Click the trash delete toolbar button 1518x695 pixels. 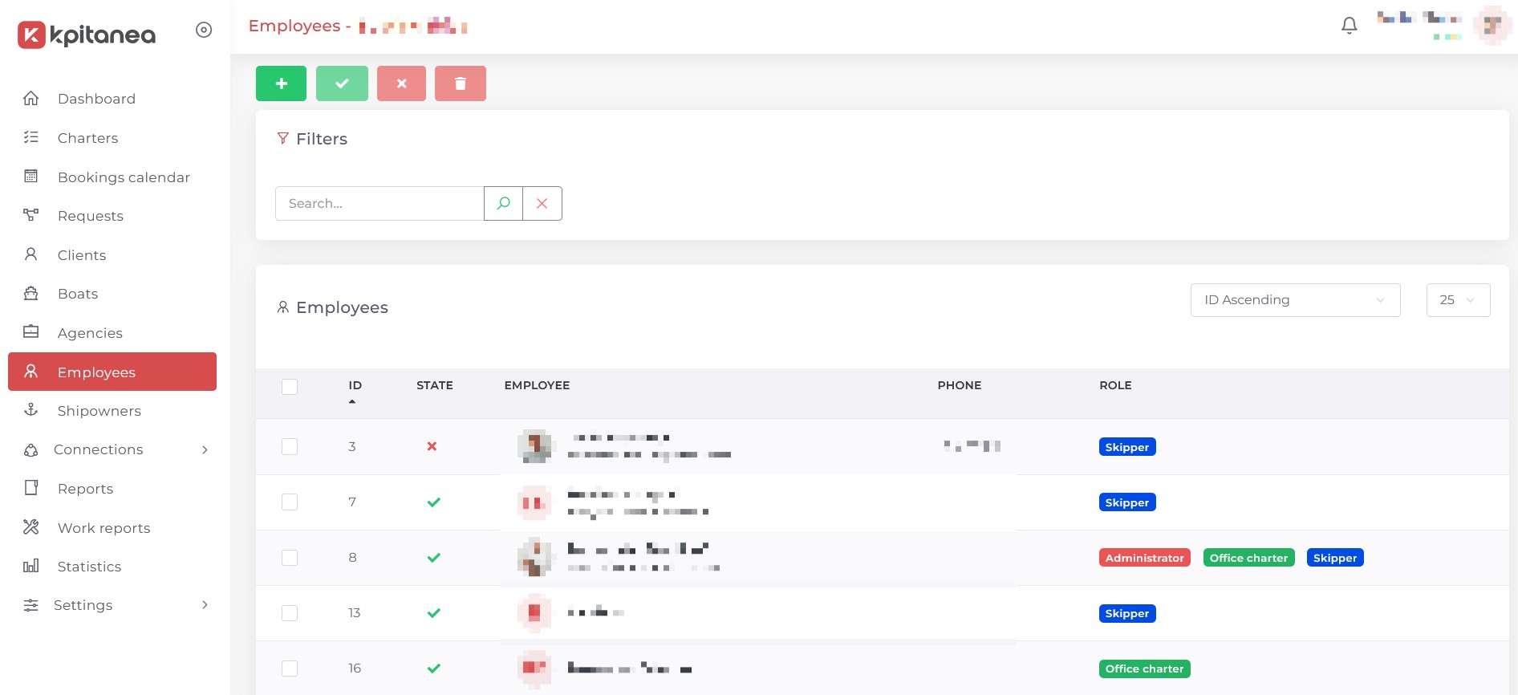point(461,83)
